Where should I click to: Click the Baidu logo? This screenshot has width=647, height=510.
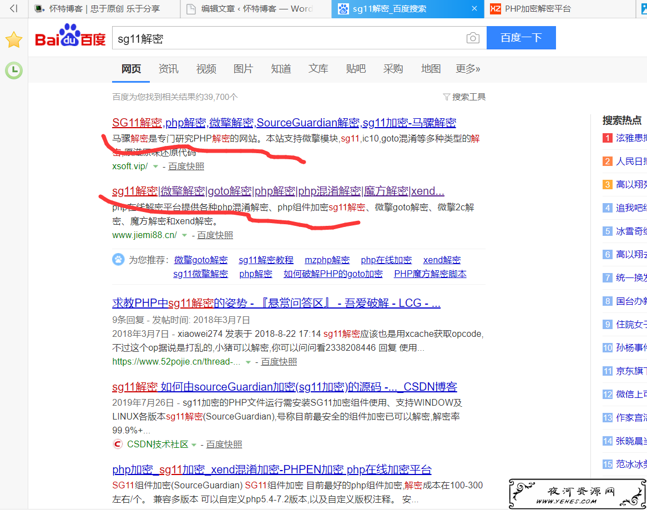click(70, 36)
